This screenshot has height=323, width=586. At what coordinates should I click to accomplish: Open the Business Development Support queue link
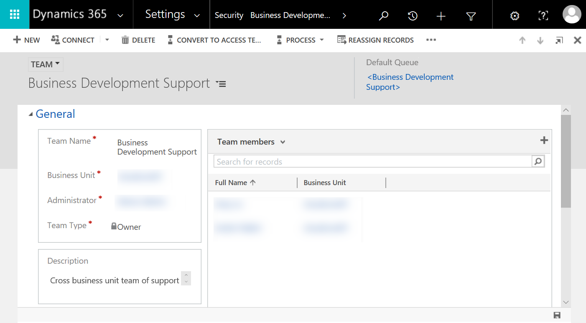pos(410,82)
